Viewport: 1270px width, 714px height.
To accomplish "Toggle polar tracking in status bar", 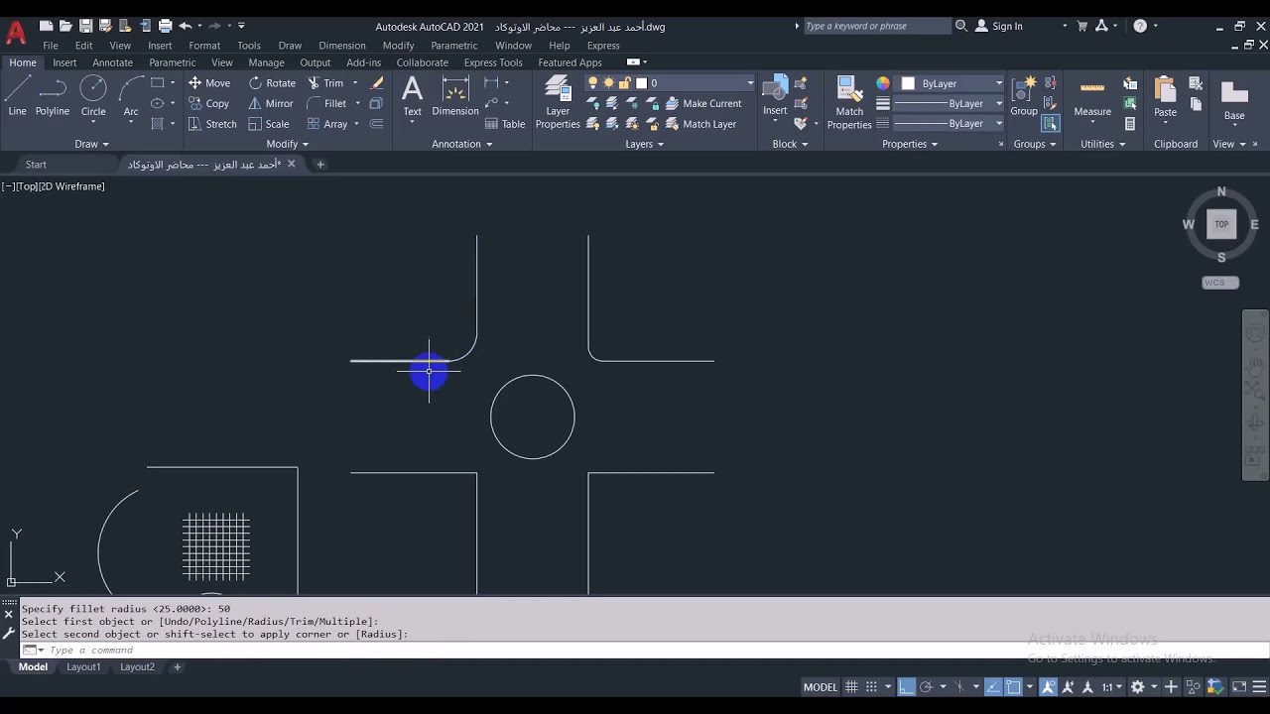I will [926, 687].
